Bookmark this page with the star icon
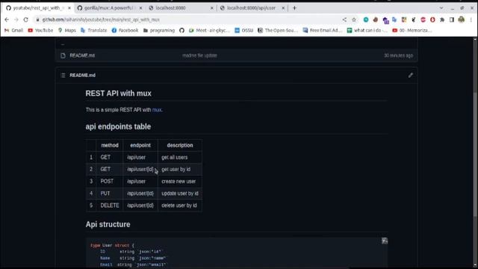478x269 pixels. pos(354,19)
